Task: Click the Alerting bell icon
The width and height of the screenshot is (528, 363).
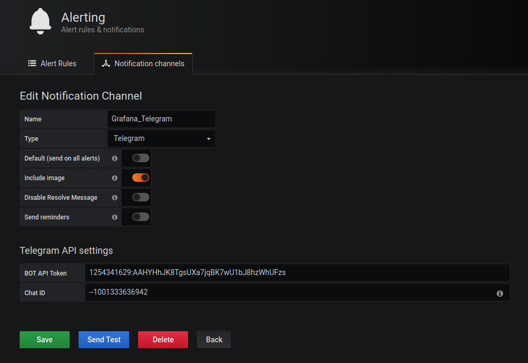Action: tap(40, 21)
